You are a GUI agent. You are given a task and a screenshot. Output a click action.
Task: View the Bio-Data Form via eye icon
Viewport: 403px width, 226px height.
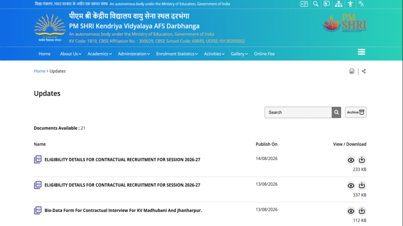tap(351, 211)
